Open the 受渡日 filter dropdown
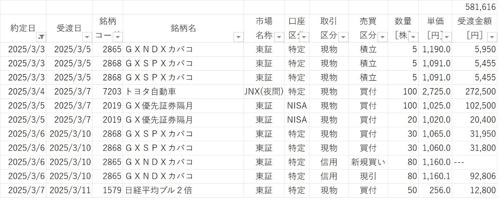The image size is (504, 201). (87, 37)
